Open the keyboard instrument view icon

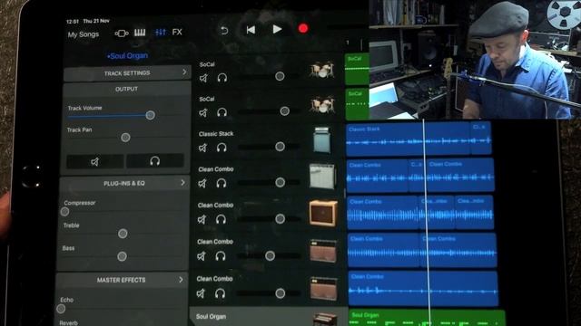click(x=140, y=33)
